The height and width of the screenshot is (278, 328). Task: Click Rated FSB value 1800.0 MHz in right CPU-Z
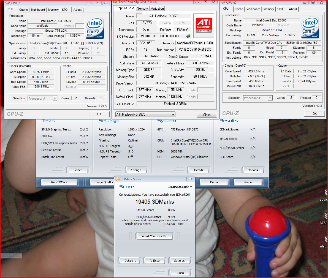(x=256, y=86)
